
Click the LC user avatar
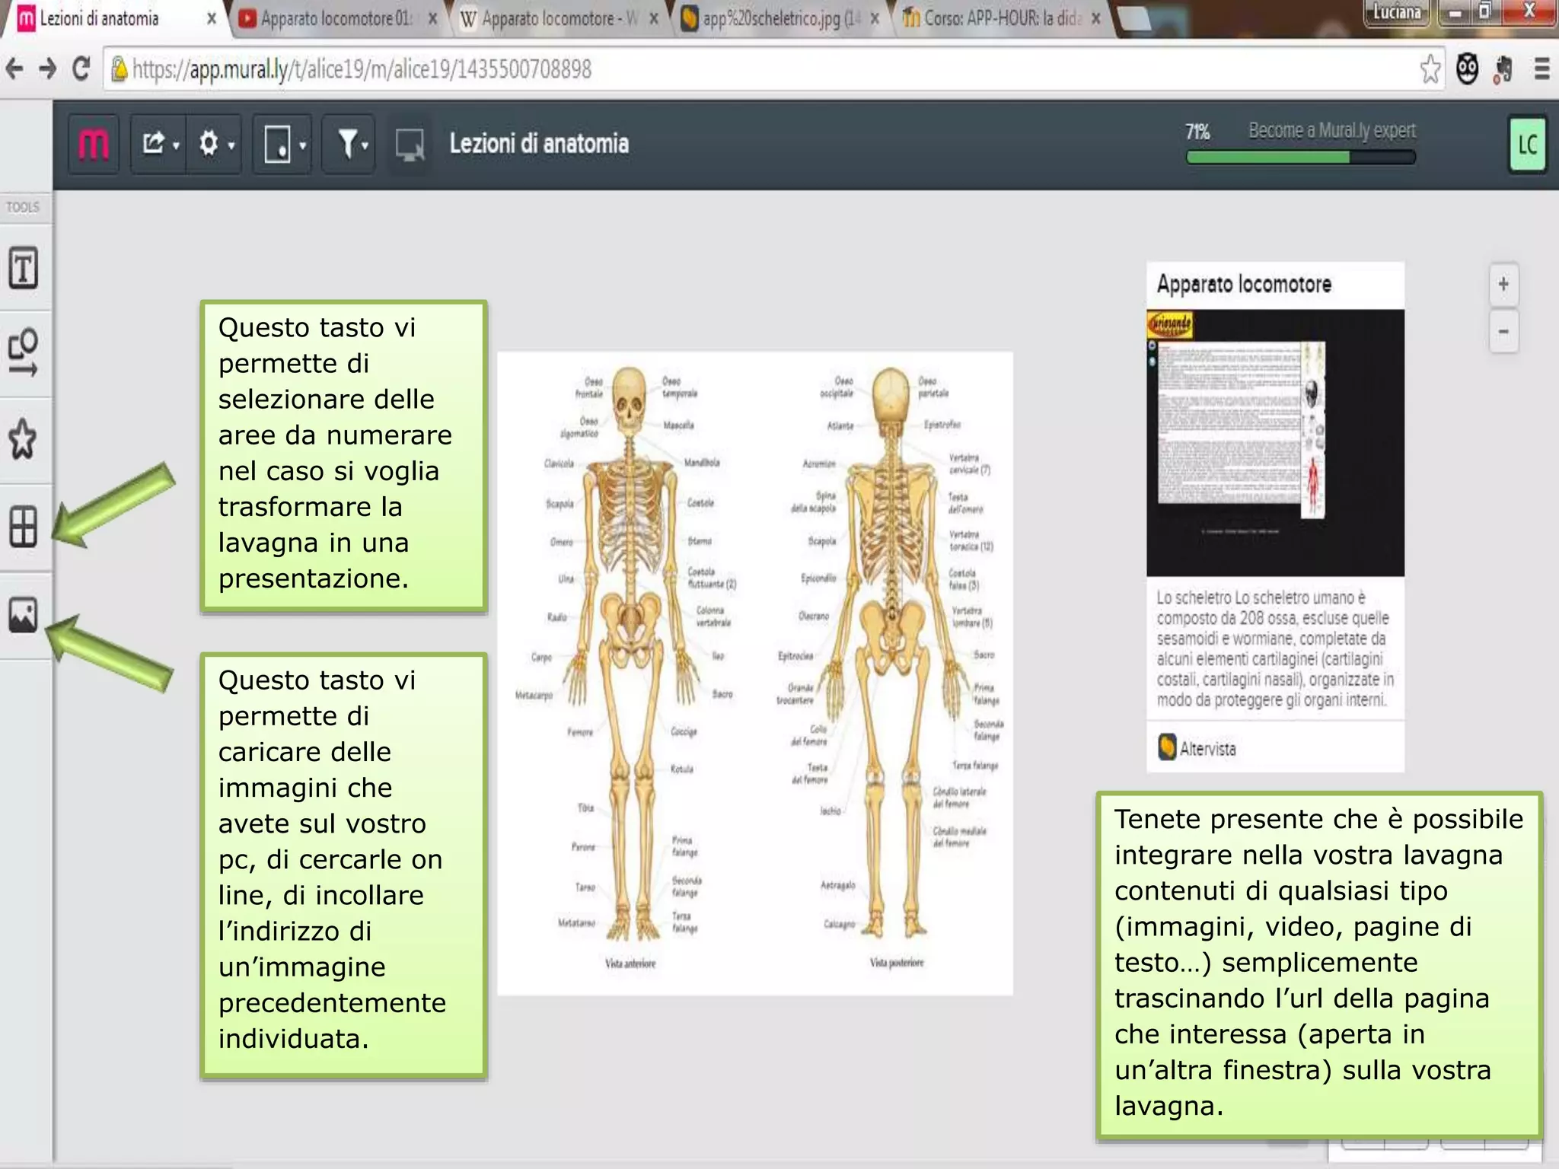click(x=1528, y=144)
